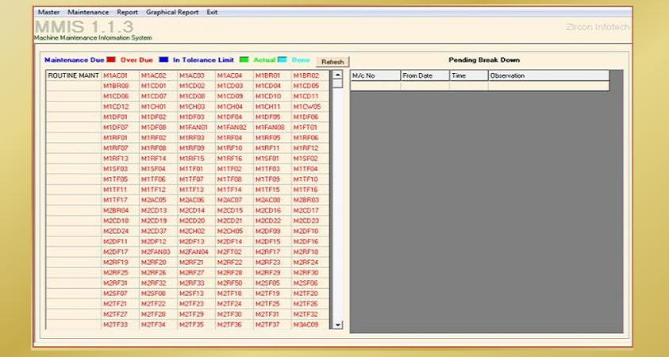This screenshot has height=357, width=669.
Task: Select machine M2SF06 cell
Action: point(310,282)
